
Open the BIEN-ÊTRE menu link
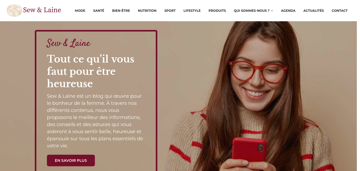[121, 11]
